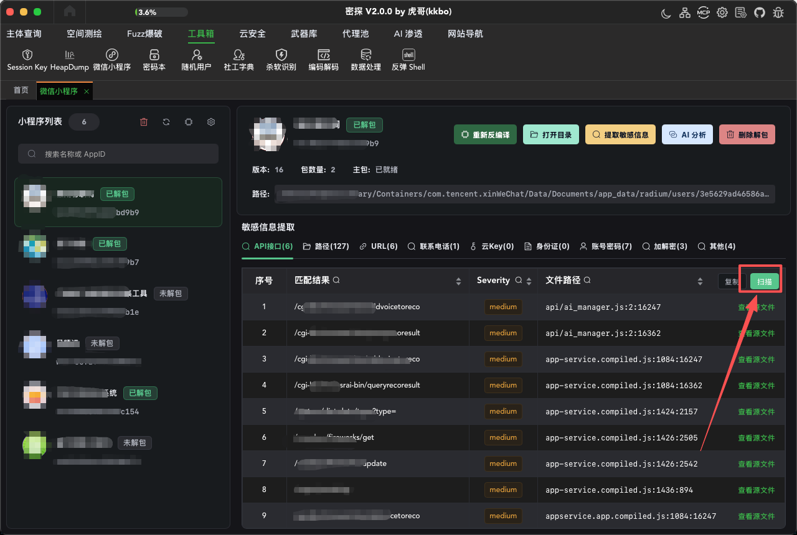Open the Fuzz爆破 menu

click(144, 34)
